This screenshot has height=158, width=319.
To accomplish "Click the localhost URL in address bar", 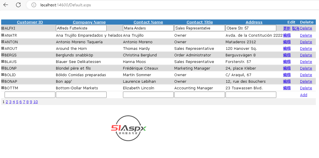I will point(66,5).
